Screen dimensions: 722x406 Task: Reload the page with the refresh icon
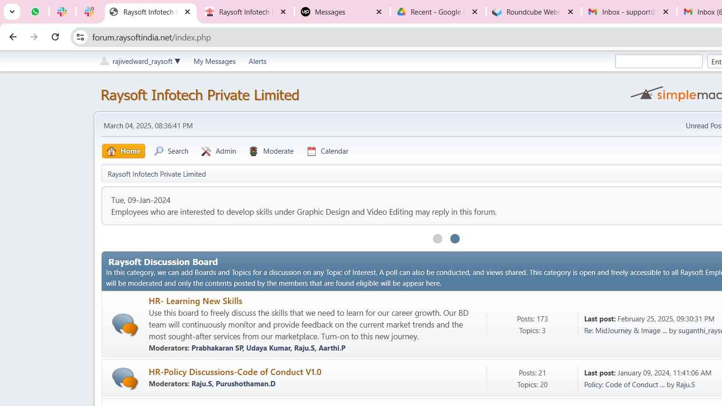[x=55, y=37]
